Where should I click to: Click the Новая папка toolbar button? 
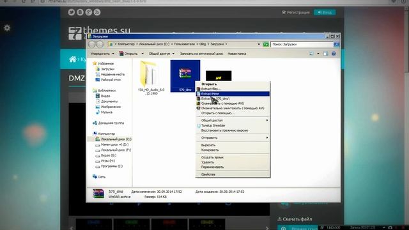tap(237, 54)
